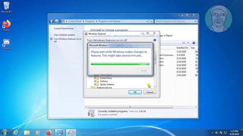Click the Programs breadcrumb
The width and height of the screenshot is (243, 136).
(90, 21)
